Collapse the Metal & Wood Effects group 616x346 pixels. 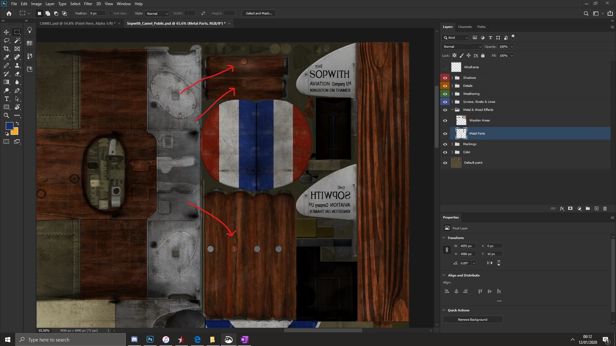pos(452,110)
